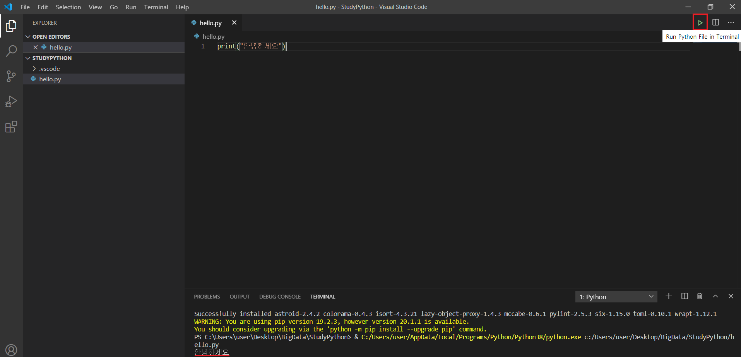Viewport: 741px width, 357px height.
Task: Close hello.py in Open Editors list
Action: pos(35,47)
